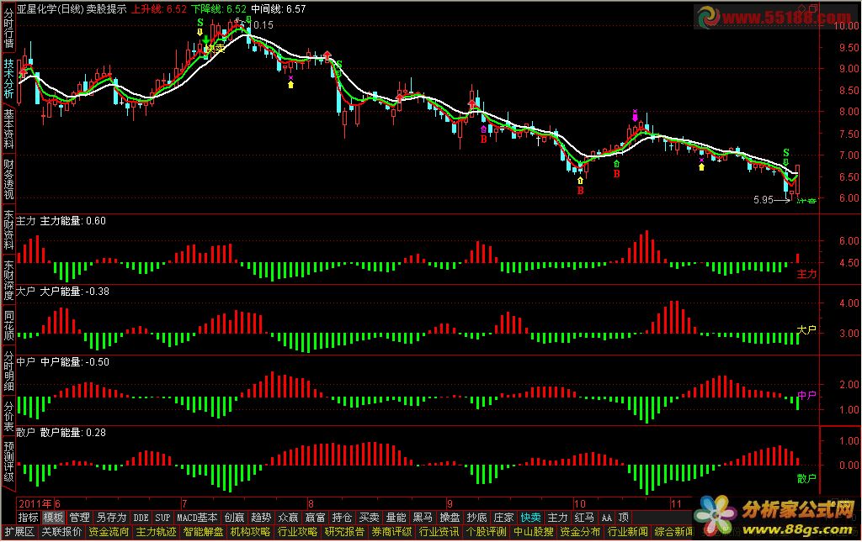Click the 中户能量: -0.50 indicator label
Image resolution: width=862 pixels, height=542 pixels.
click(75, 362)
